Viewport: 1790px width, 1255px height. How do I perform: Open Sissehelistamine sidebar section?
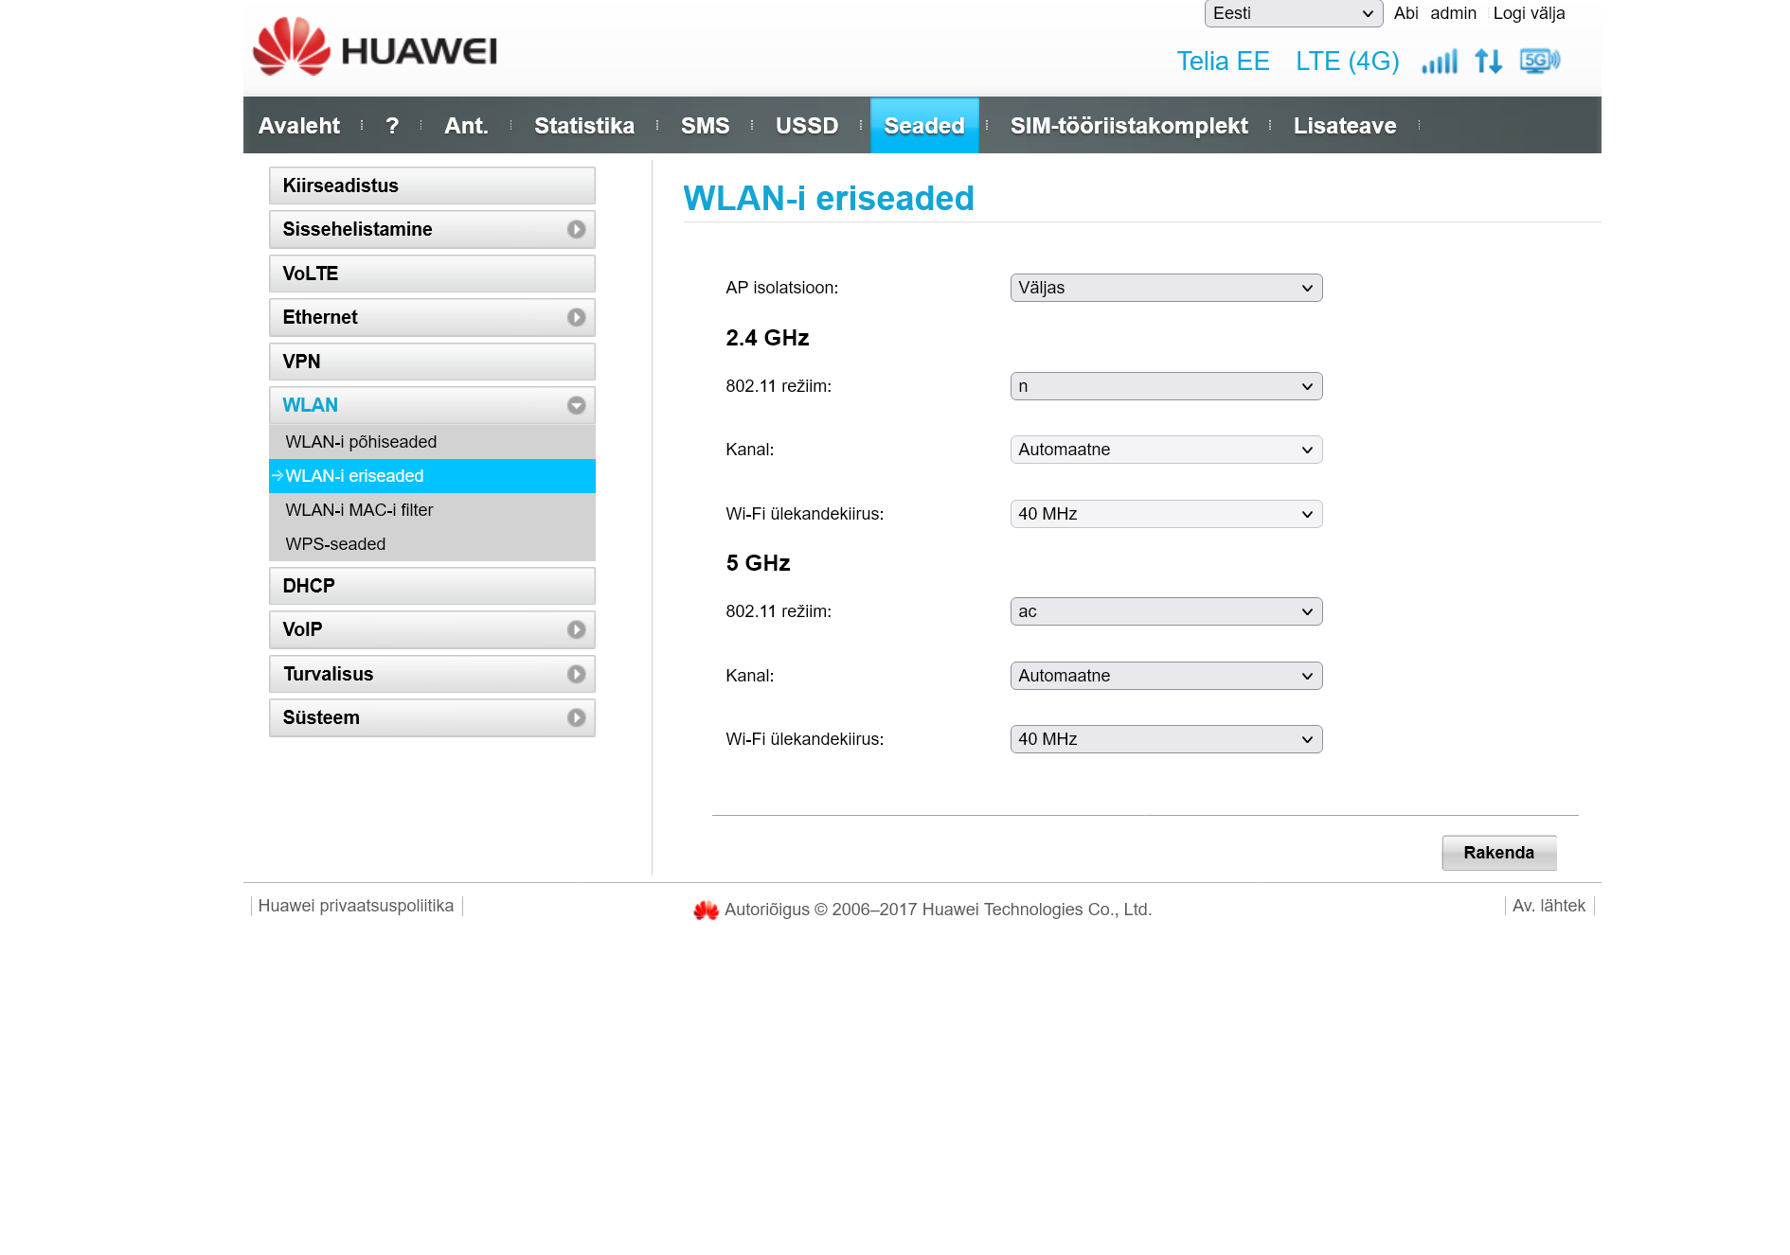(432, 229)
